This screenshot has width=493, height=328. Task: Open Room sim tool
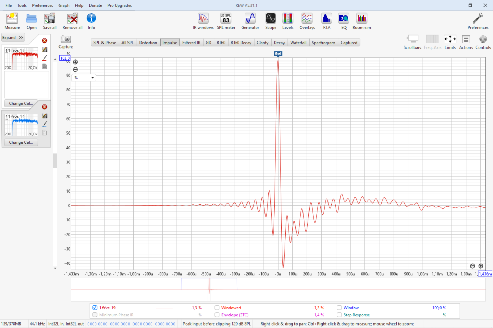tap(362, 21)
